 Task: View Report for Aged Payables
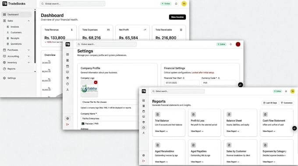coord(197,162)
